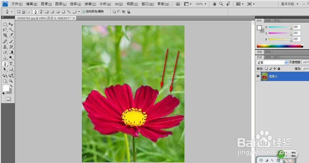Select the 图层 0 layer thumbnail
The image size is (309, 163).
click(265, 76)
